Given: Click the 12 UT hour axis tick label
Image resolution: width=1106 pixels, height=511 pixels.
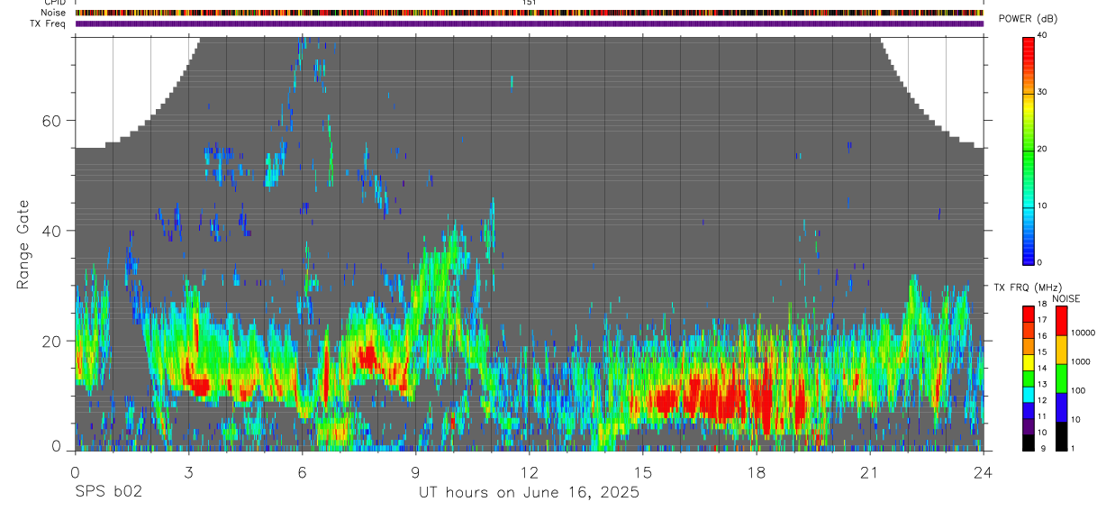Looking at the screenshot, I should pyautogui.click(x=530, y=473).
